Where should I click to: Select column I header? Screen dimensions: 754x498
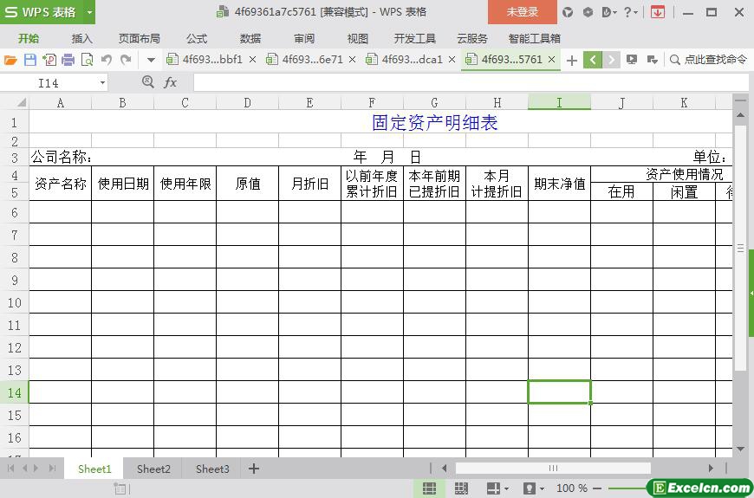(559, 102)
